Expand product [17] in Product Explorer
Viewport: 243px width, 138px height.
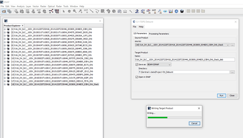click(5, 81)
